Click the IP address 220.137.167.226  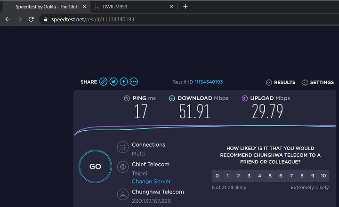[x=151, y=201]
